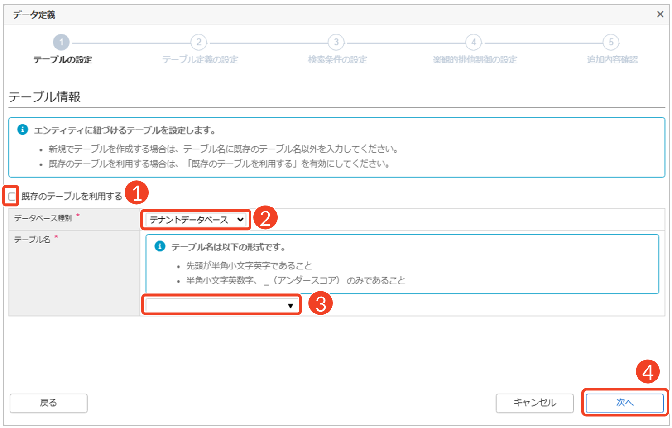Select 楽観的排他制御の設定 step label
This screenshot has height=428, width=672.
(x=475, y=60)
